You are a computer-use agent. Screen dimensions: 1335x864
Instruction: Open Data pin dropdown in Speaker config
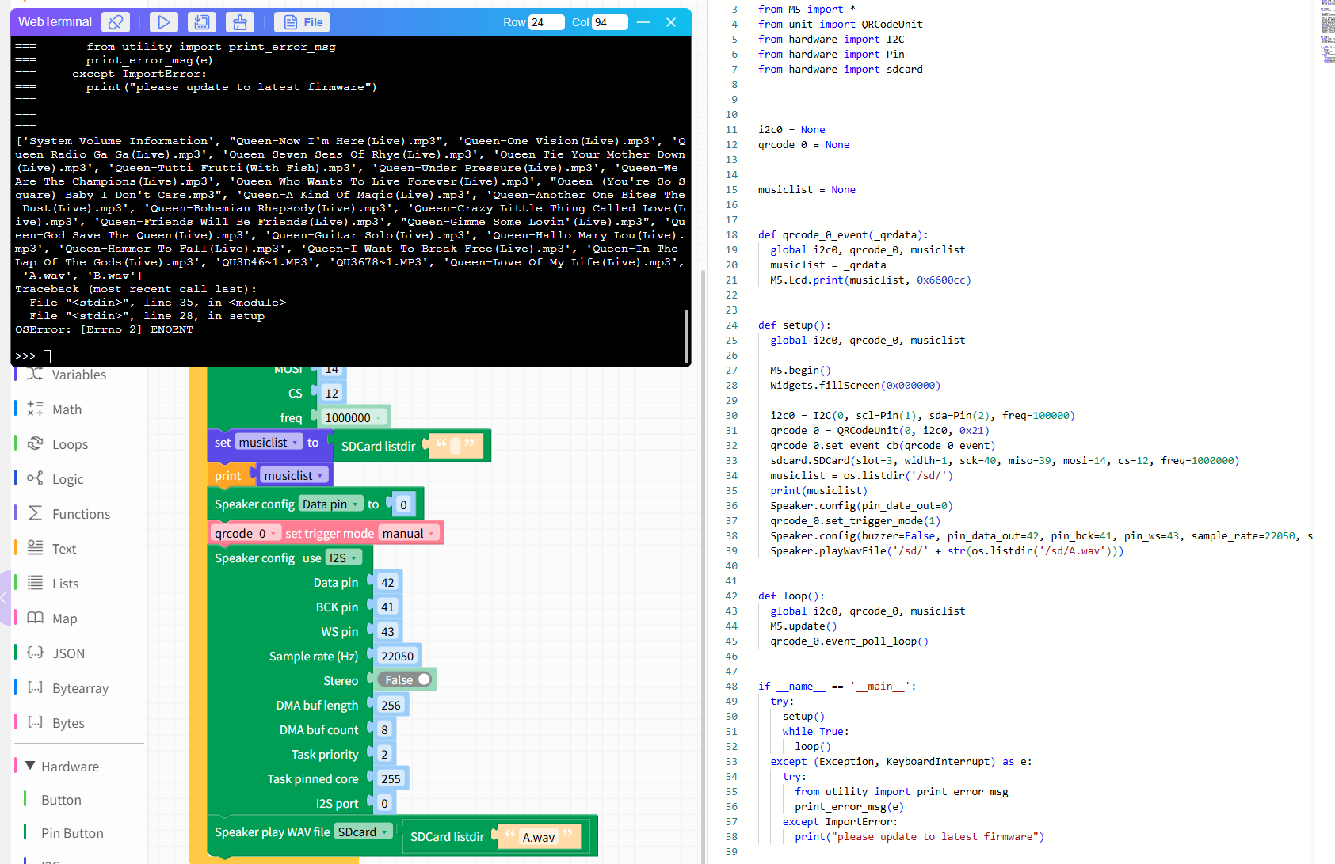(x=330, y=504)
